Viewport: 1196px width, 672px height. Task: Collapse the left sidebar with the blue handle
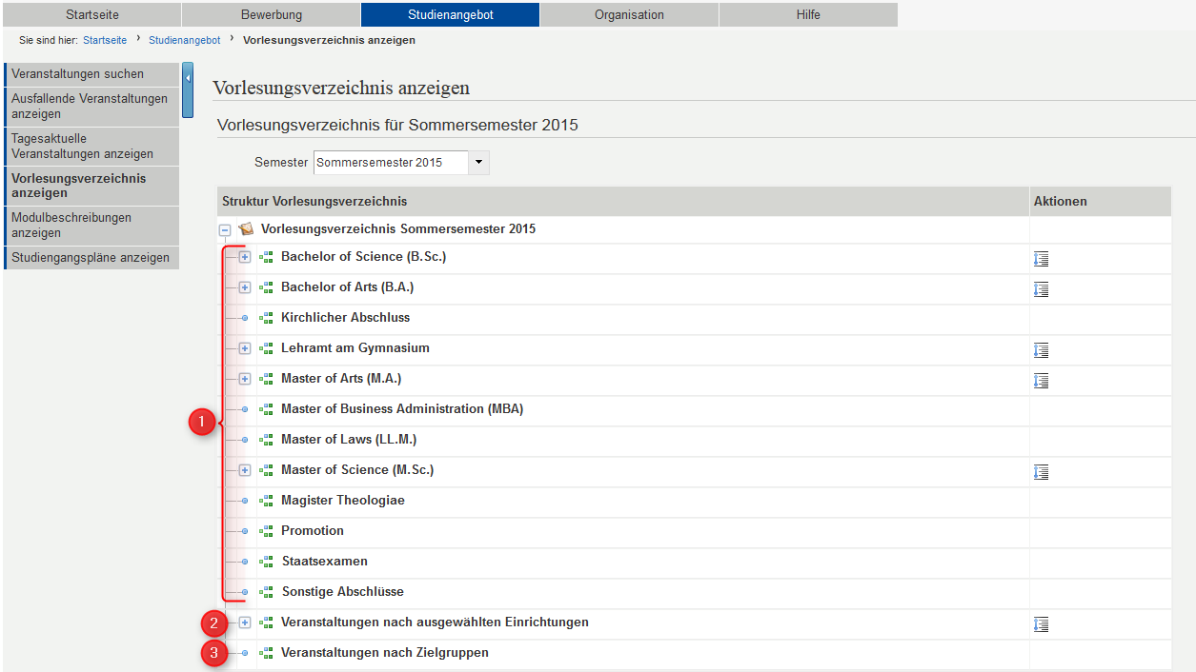point(188,90)
